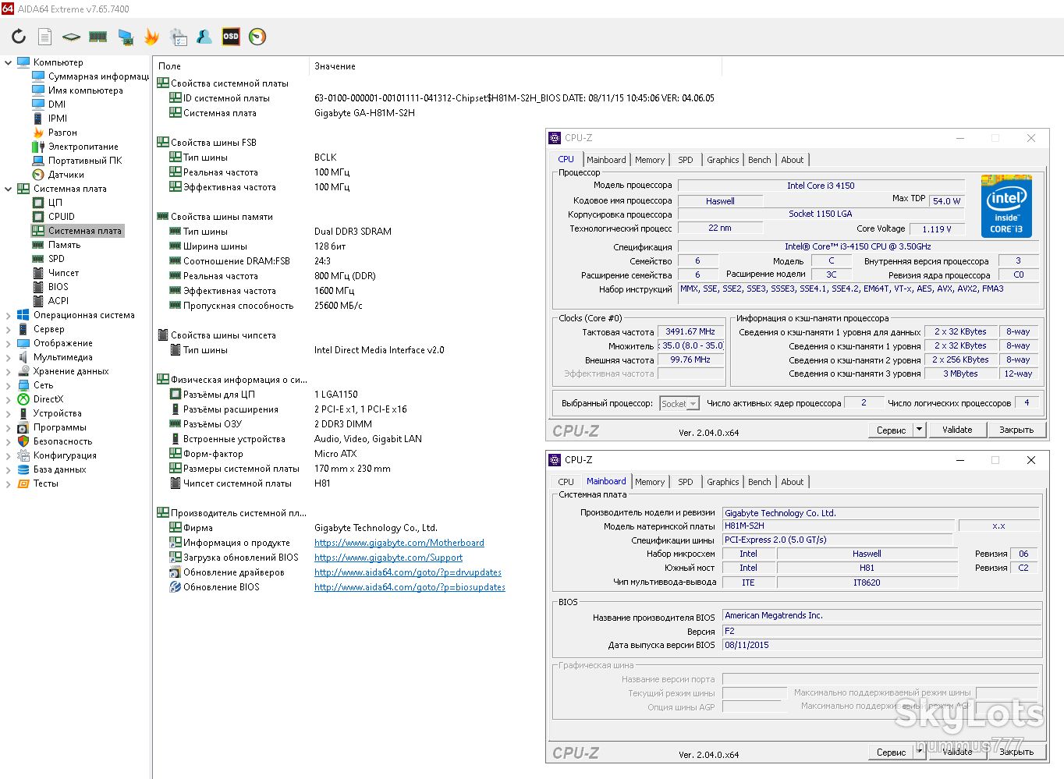
Task: Select the Чипсет tree item
Action: coord(63,273)
